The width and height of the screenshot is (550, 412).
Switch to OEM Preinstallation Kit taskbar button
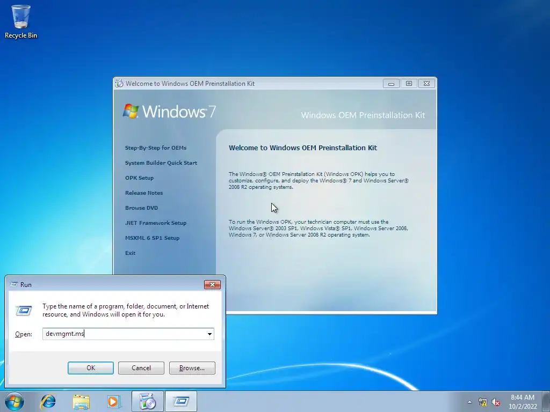coord(147,401)
